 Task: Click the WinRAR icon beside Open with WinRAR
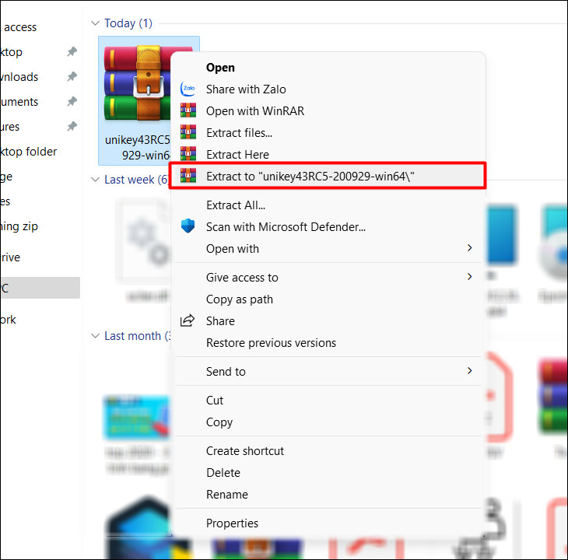(188, 111)
